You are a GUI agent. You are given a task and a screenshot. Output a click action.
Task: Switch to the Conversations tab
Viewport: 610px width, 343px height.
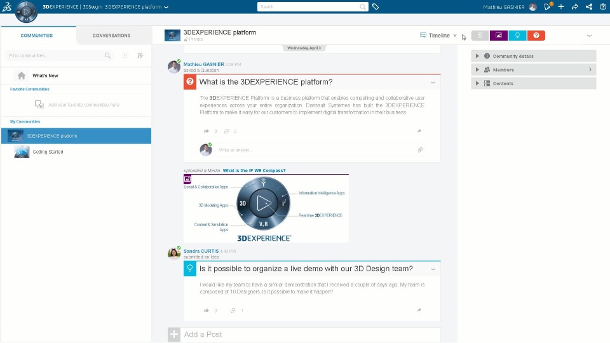pos(112,36)
